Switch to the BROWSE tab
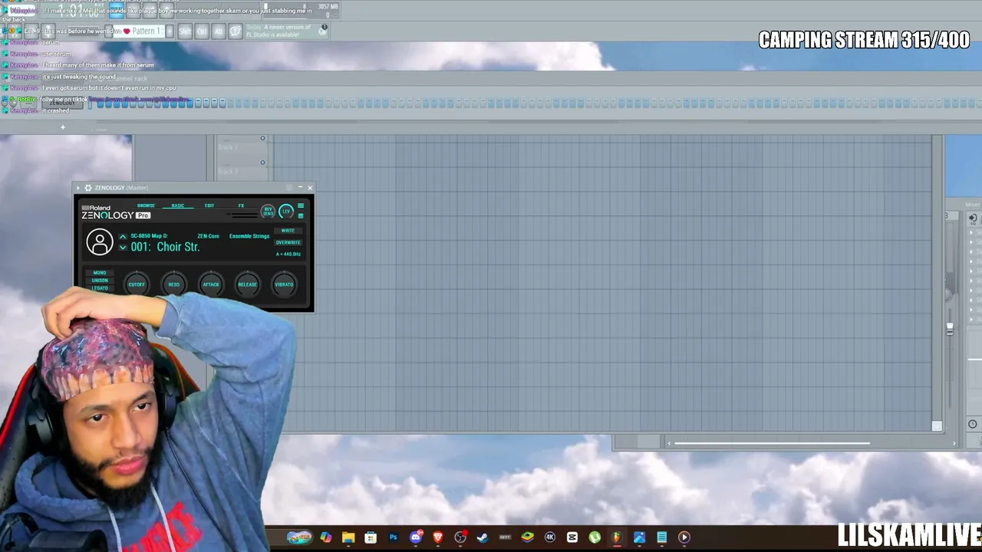Screen dimensions: 982x552 (146, 205)
